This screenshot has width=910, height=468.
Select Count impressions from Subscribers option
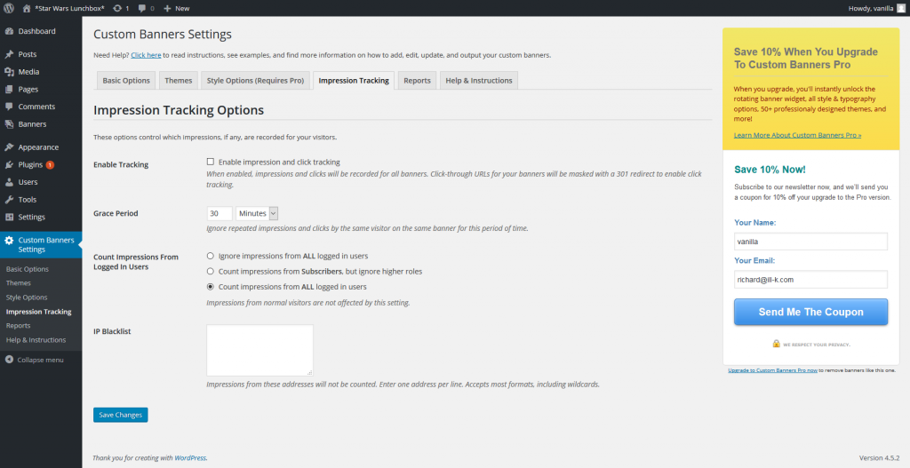point(211,271)
